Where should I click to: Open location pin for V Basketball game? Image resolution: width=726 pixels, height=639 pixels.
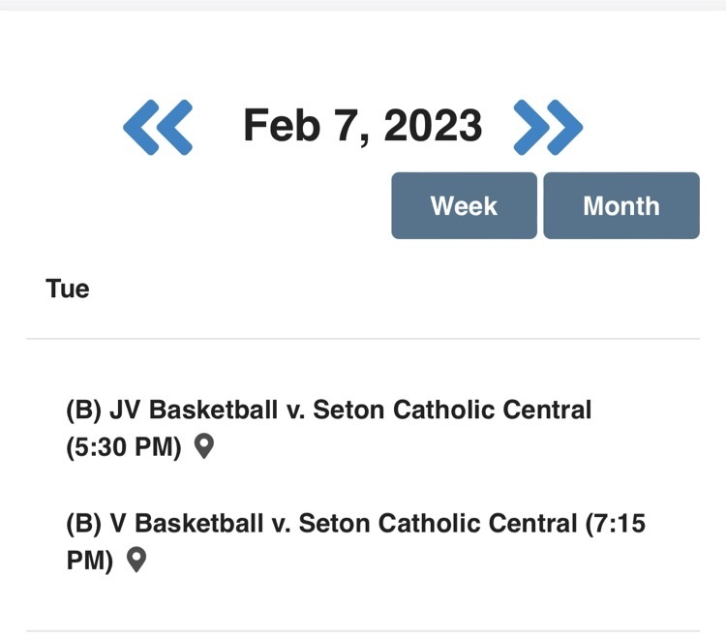pyautogui.click(x=136, y=560)
